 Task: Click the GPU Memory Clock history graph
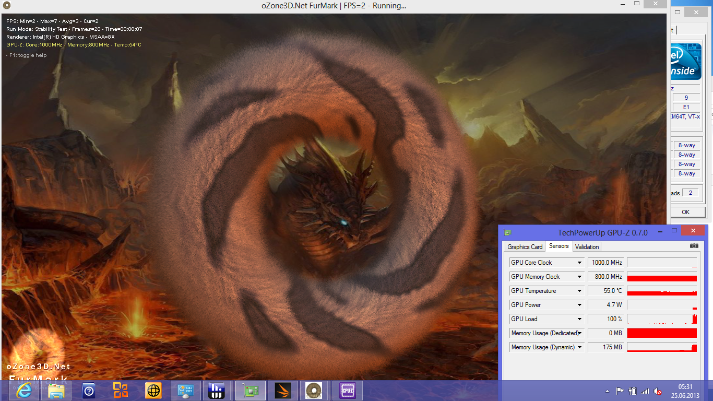[x=662, y=277]
